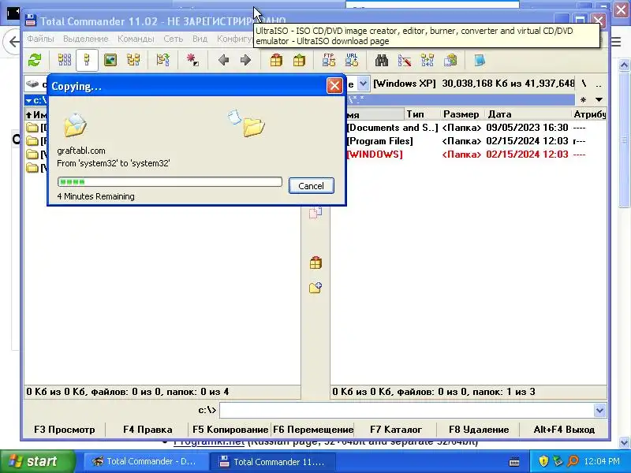Click the pack icon in the middle button bar

[315, 263]
